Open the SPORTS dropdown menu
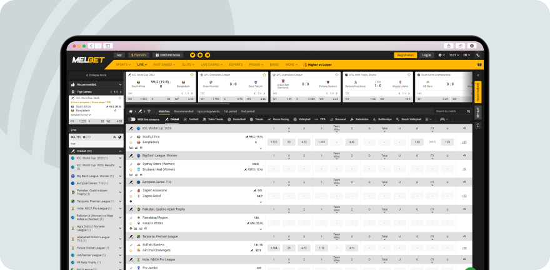Image resolution: width=550 pixels, height=270 pixels. pyautogui.click(x=124, y=64)
